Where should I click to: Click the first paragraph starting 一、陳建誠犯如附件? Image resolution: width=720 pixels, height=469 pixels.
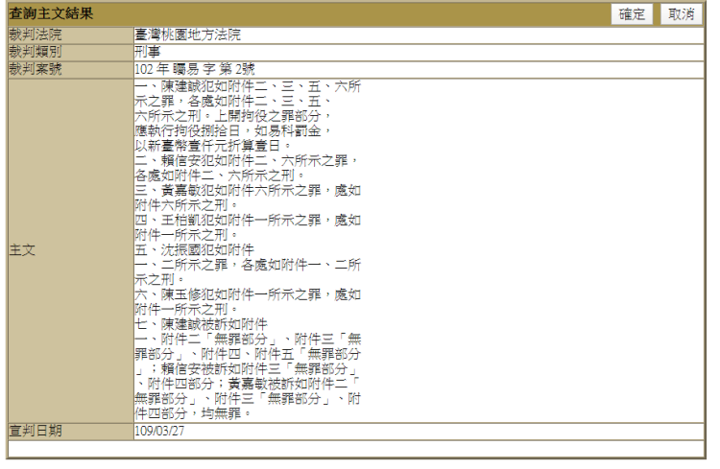[248, 115]
